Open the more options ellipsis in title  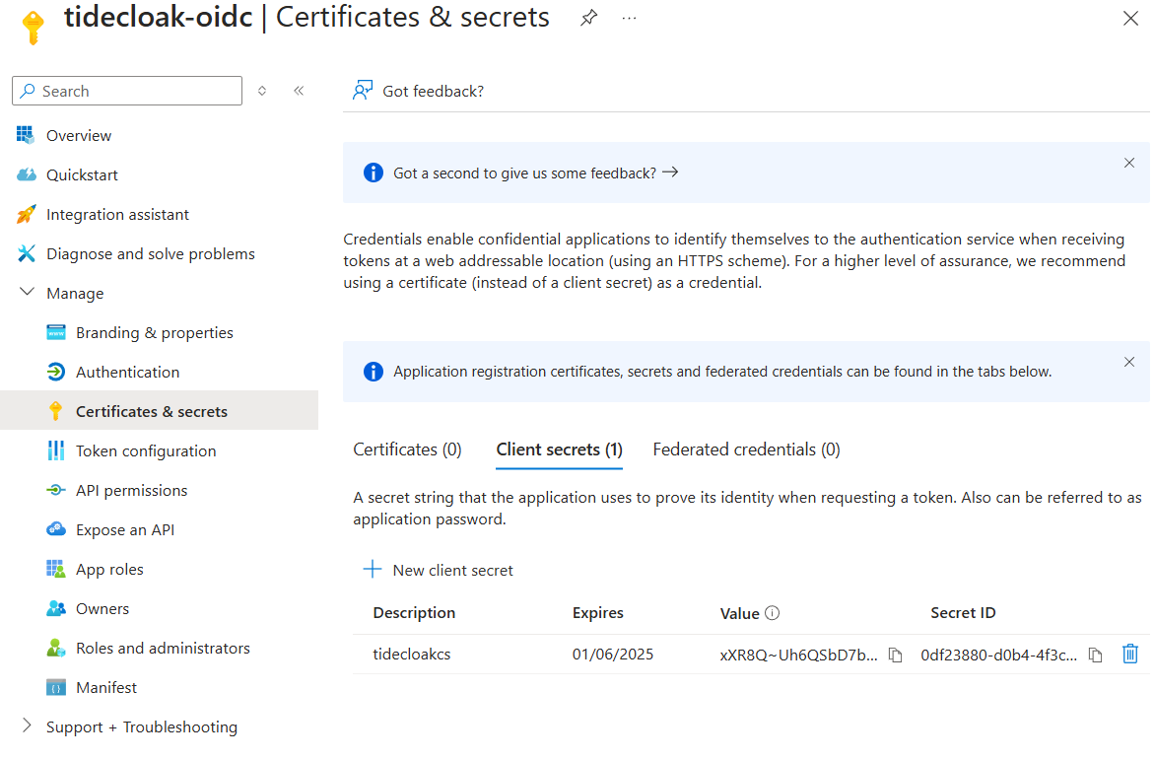629,18
